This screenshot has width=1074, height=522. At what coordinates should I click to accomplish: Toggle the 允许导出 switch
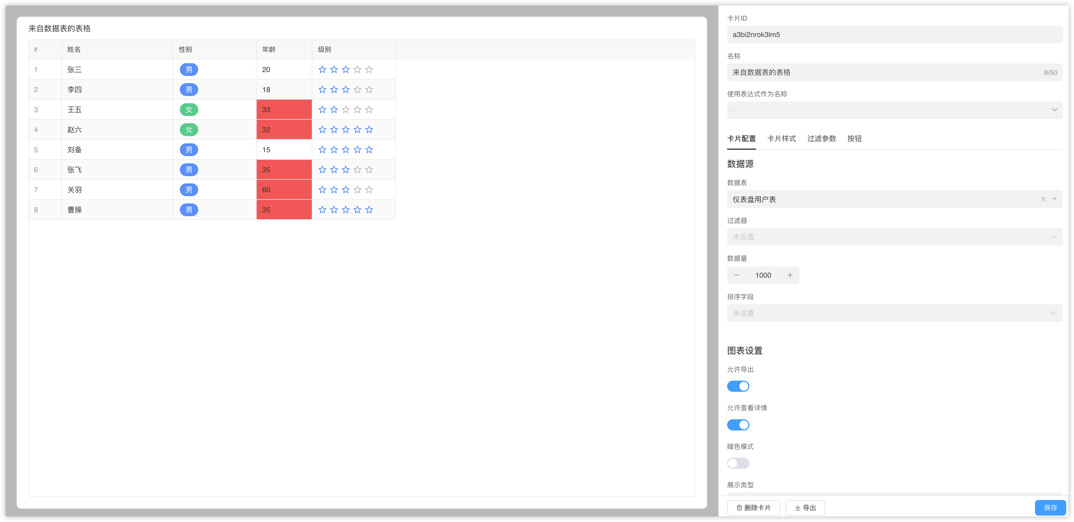pos(738,386)
